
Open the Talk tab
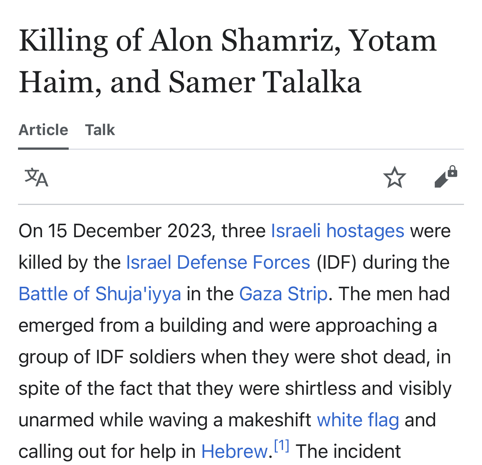100,130
